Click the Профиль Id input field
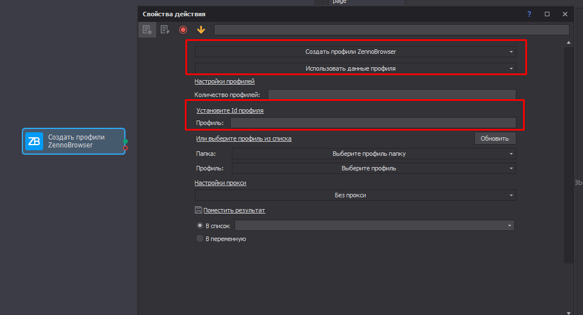This screenshot has height=315, width=583. (373, 123)
